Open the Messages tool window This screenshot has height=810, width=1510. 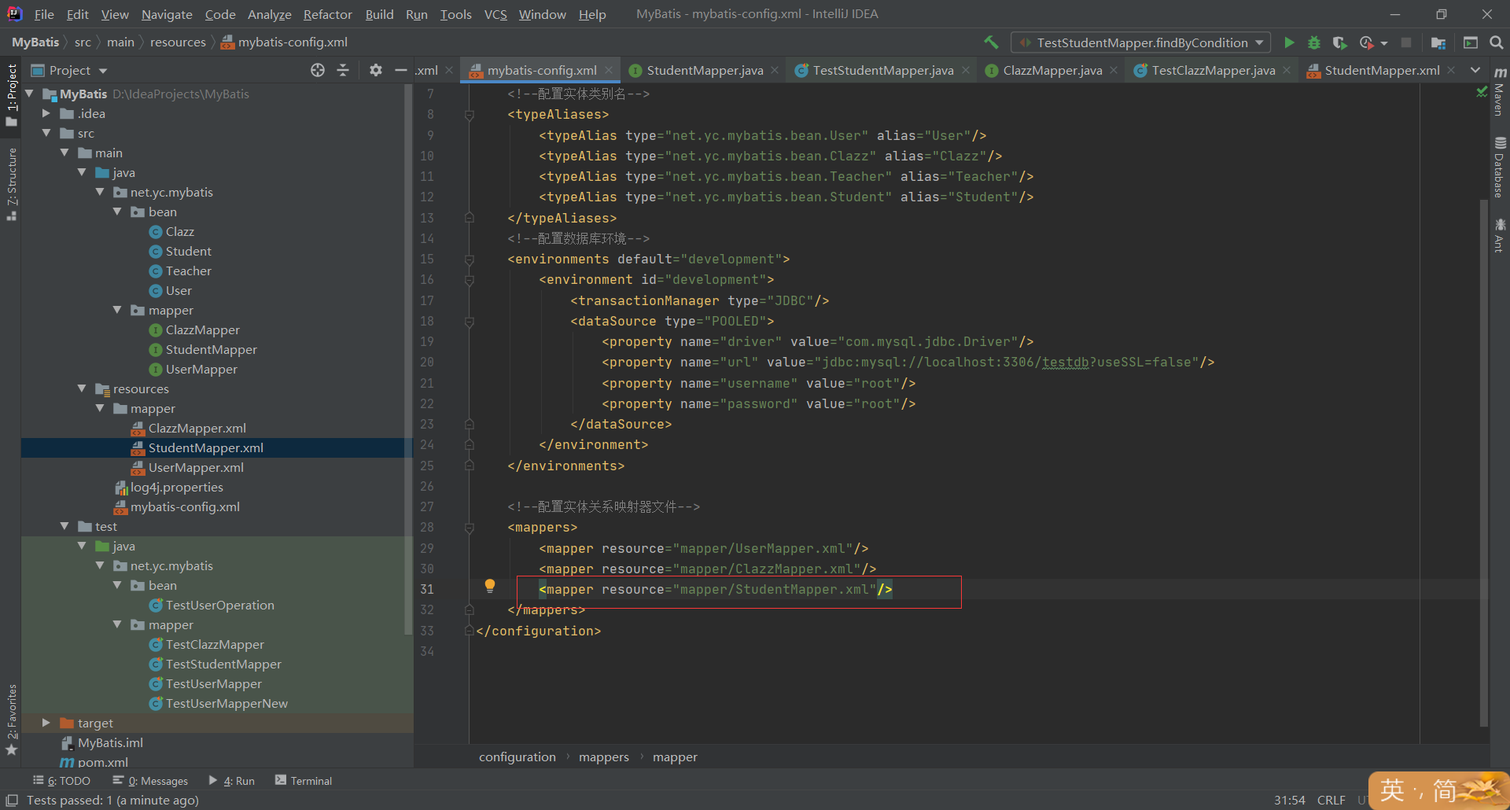tap(150, 781)
